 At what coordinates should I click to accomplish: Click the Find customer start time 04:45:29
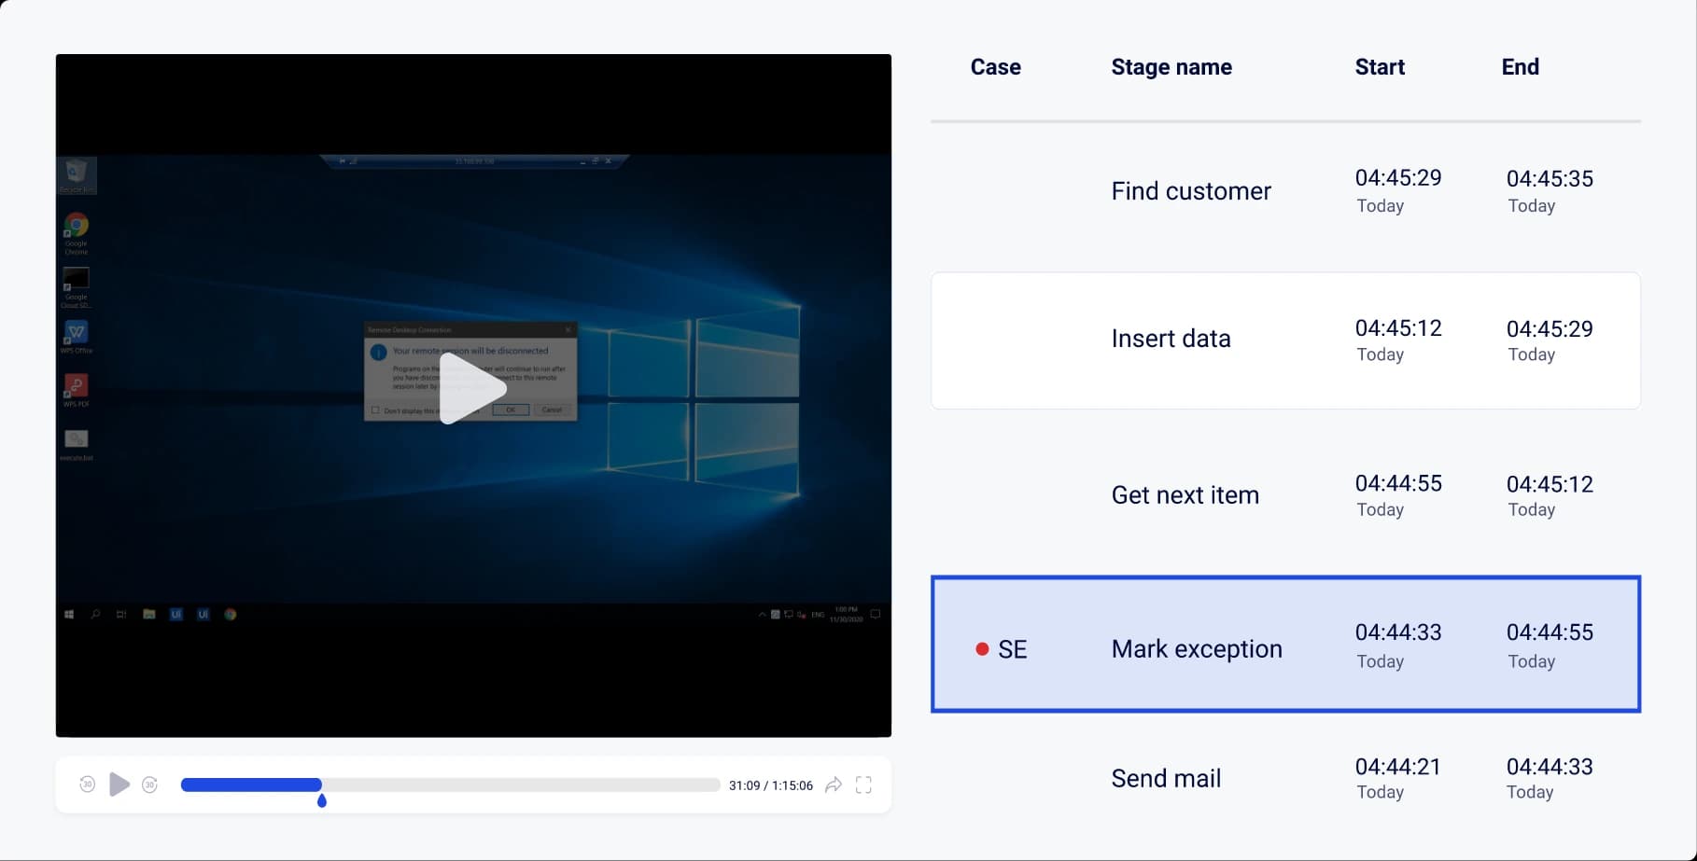(x=1398, y=177)
